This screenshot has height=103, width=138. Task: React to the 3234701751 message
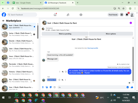pos(59,80)
